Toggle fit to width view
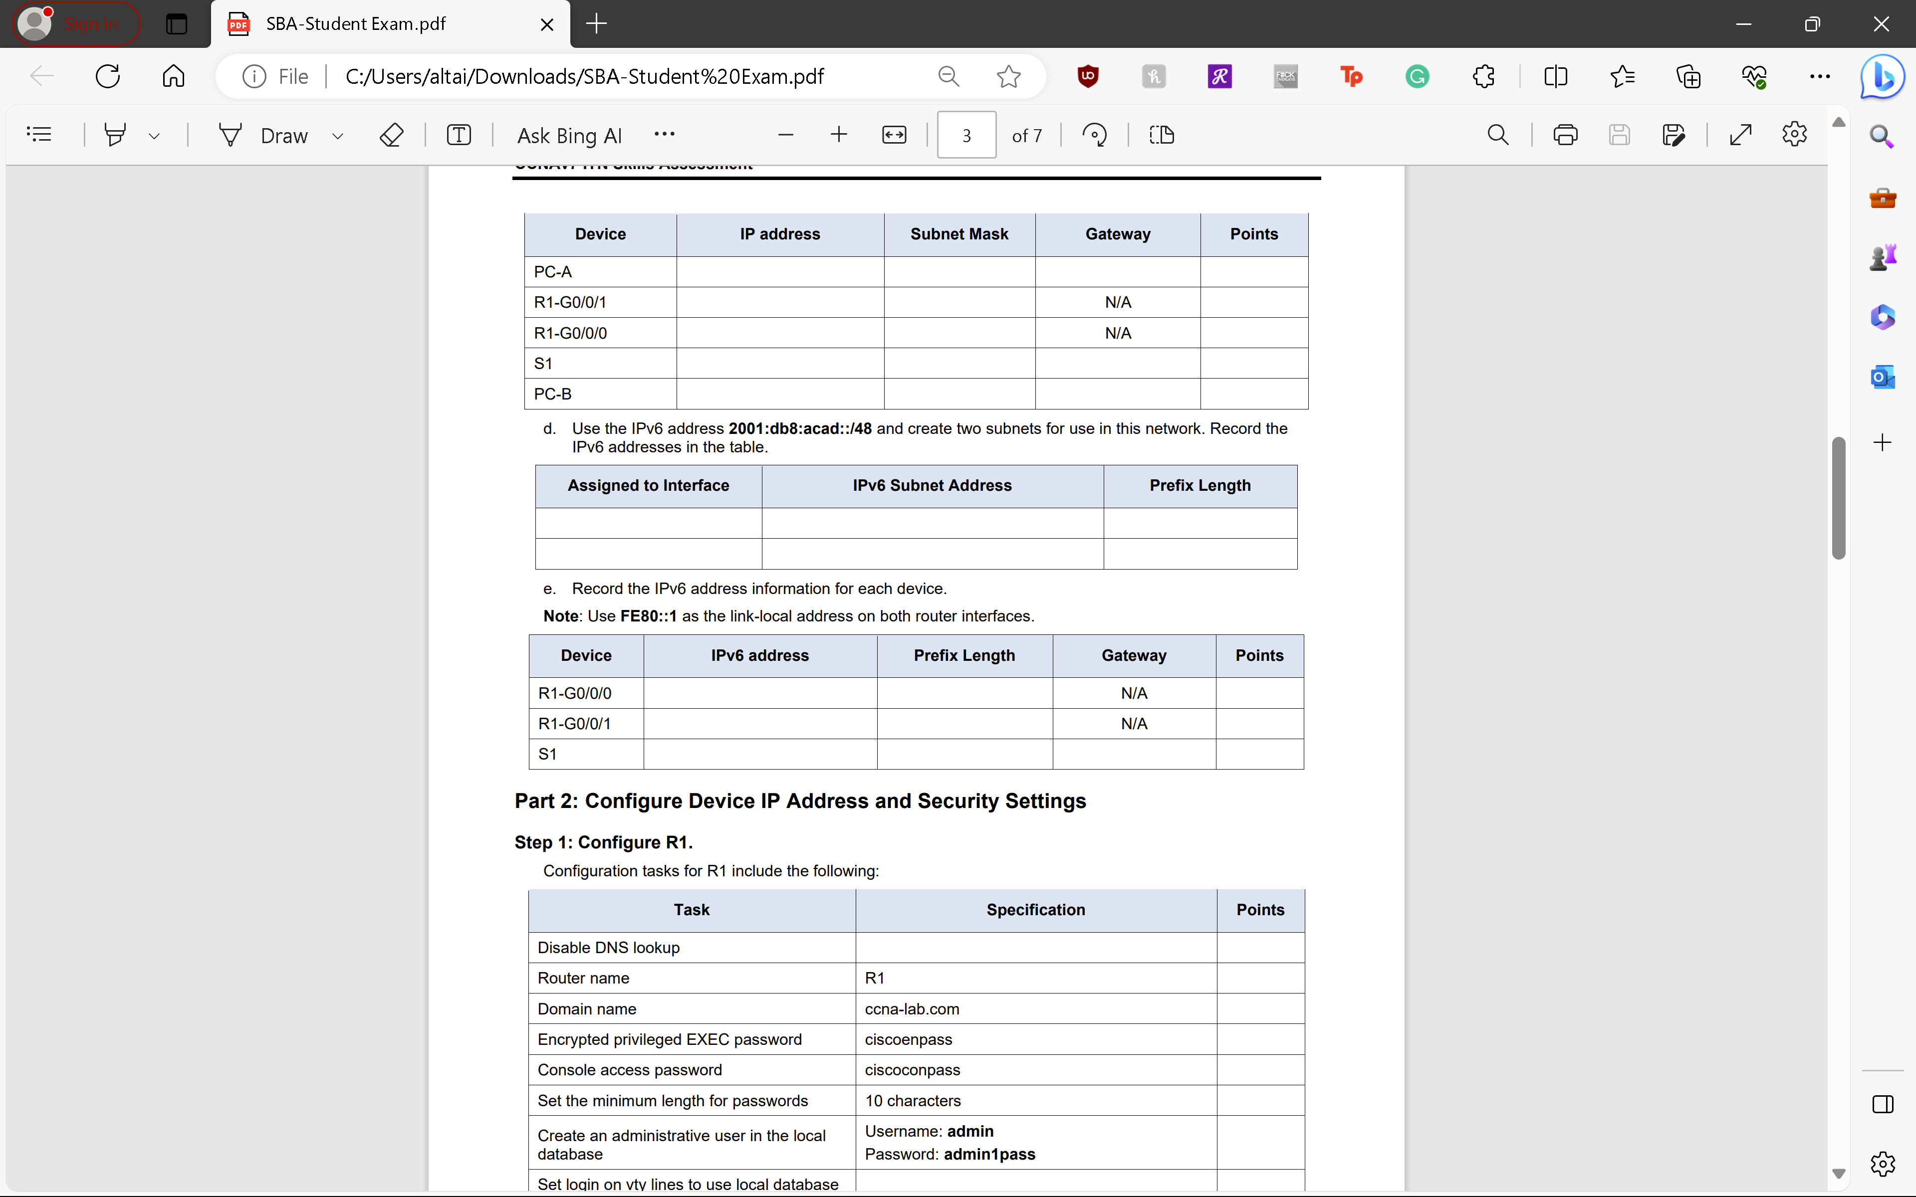The image size is (1916, 1197). (894, 135)
